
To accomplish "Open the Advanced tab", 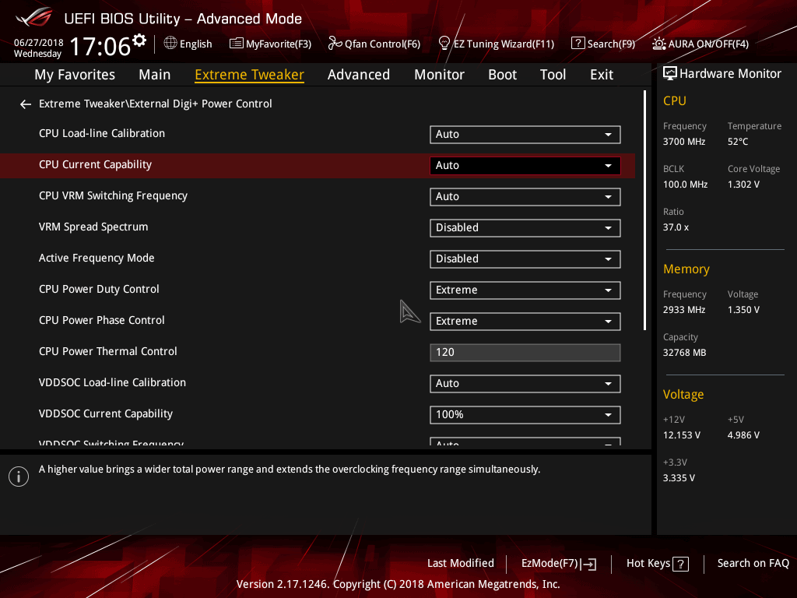I will [359, 75].
